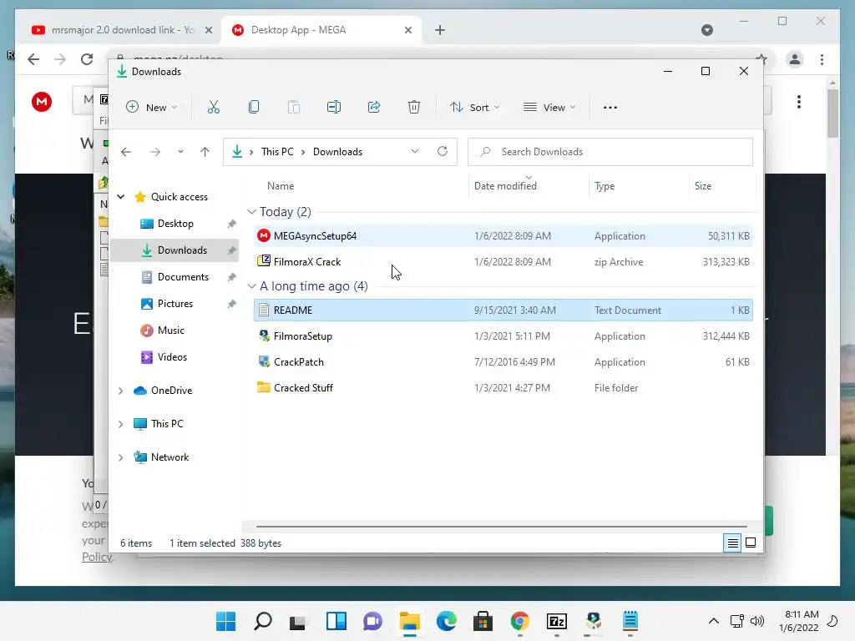Select Music in navigation pane

tap(170, 331)
